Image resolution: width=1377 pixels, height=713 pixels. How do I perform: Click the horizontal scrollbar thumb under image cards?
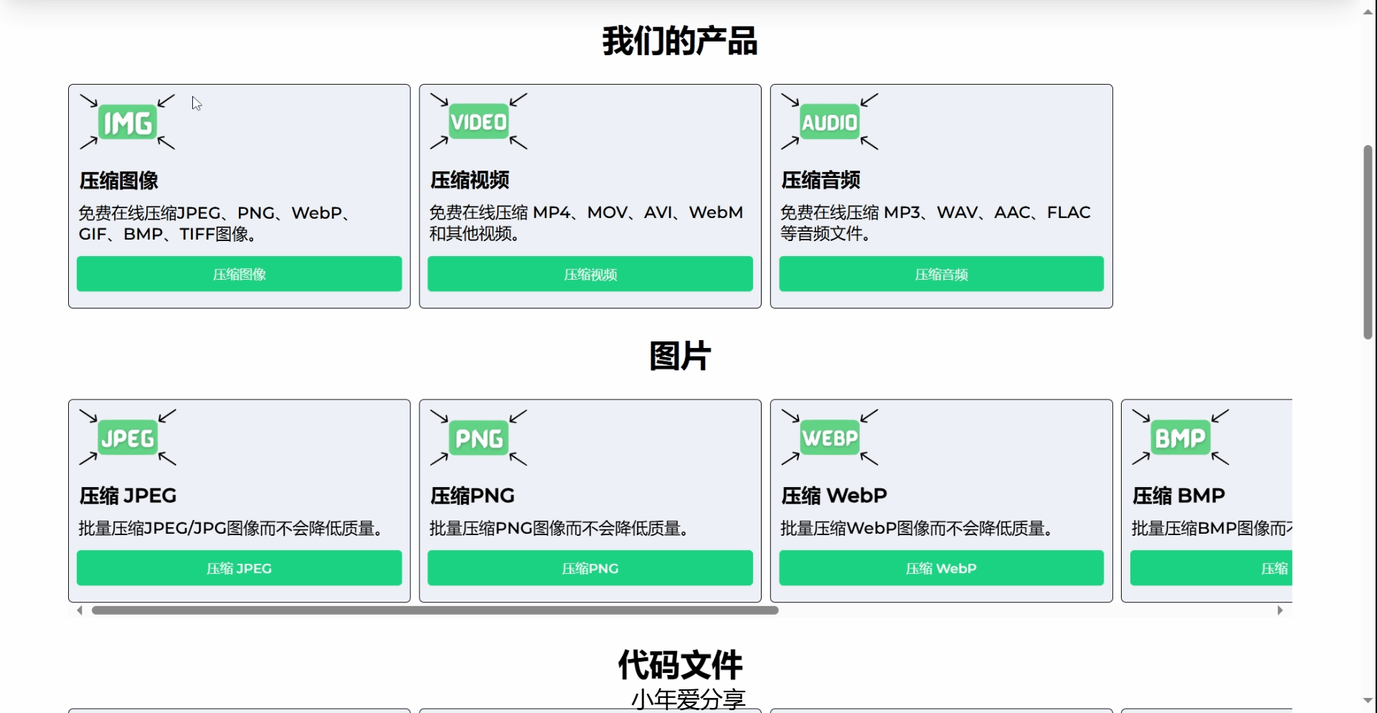(x=435, y=610)
